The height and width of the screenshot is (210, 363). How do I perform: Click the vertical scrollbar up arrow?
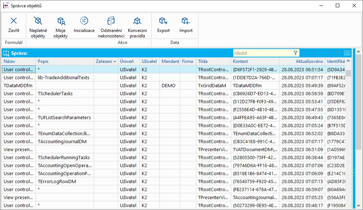point(348,61)
